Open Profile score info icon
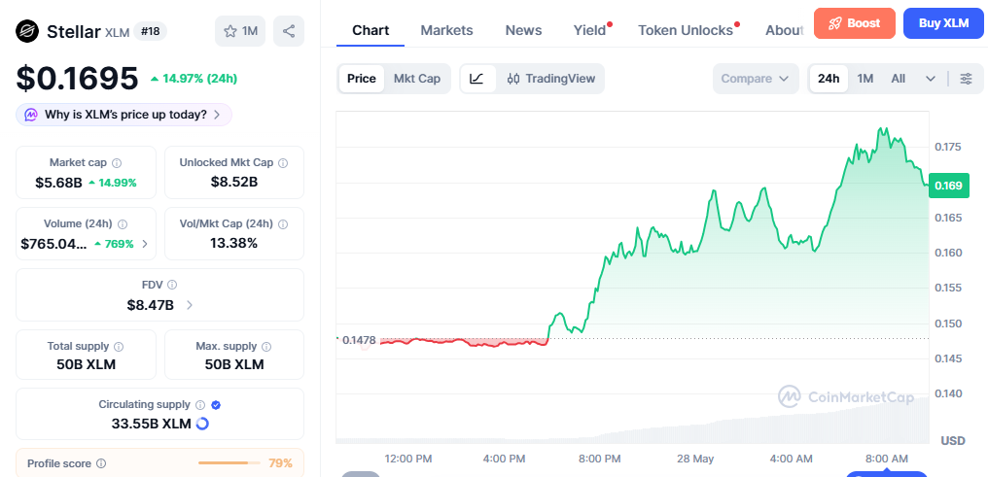 101,463
